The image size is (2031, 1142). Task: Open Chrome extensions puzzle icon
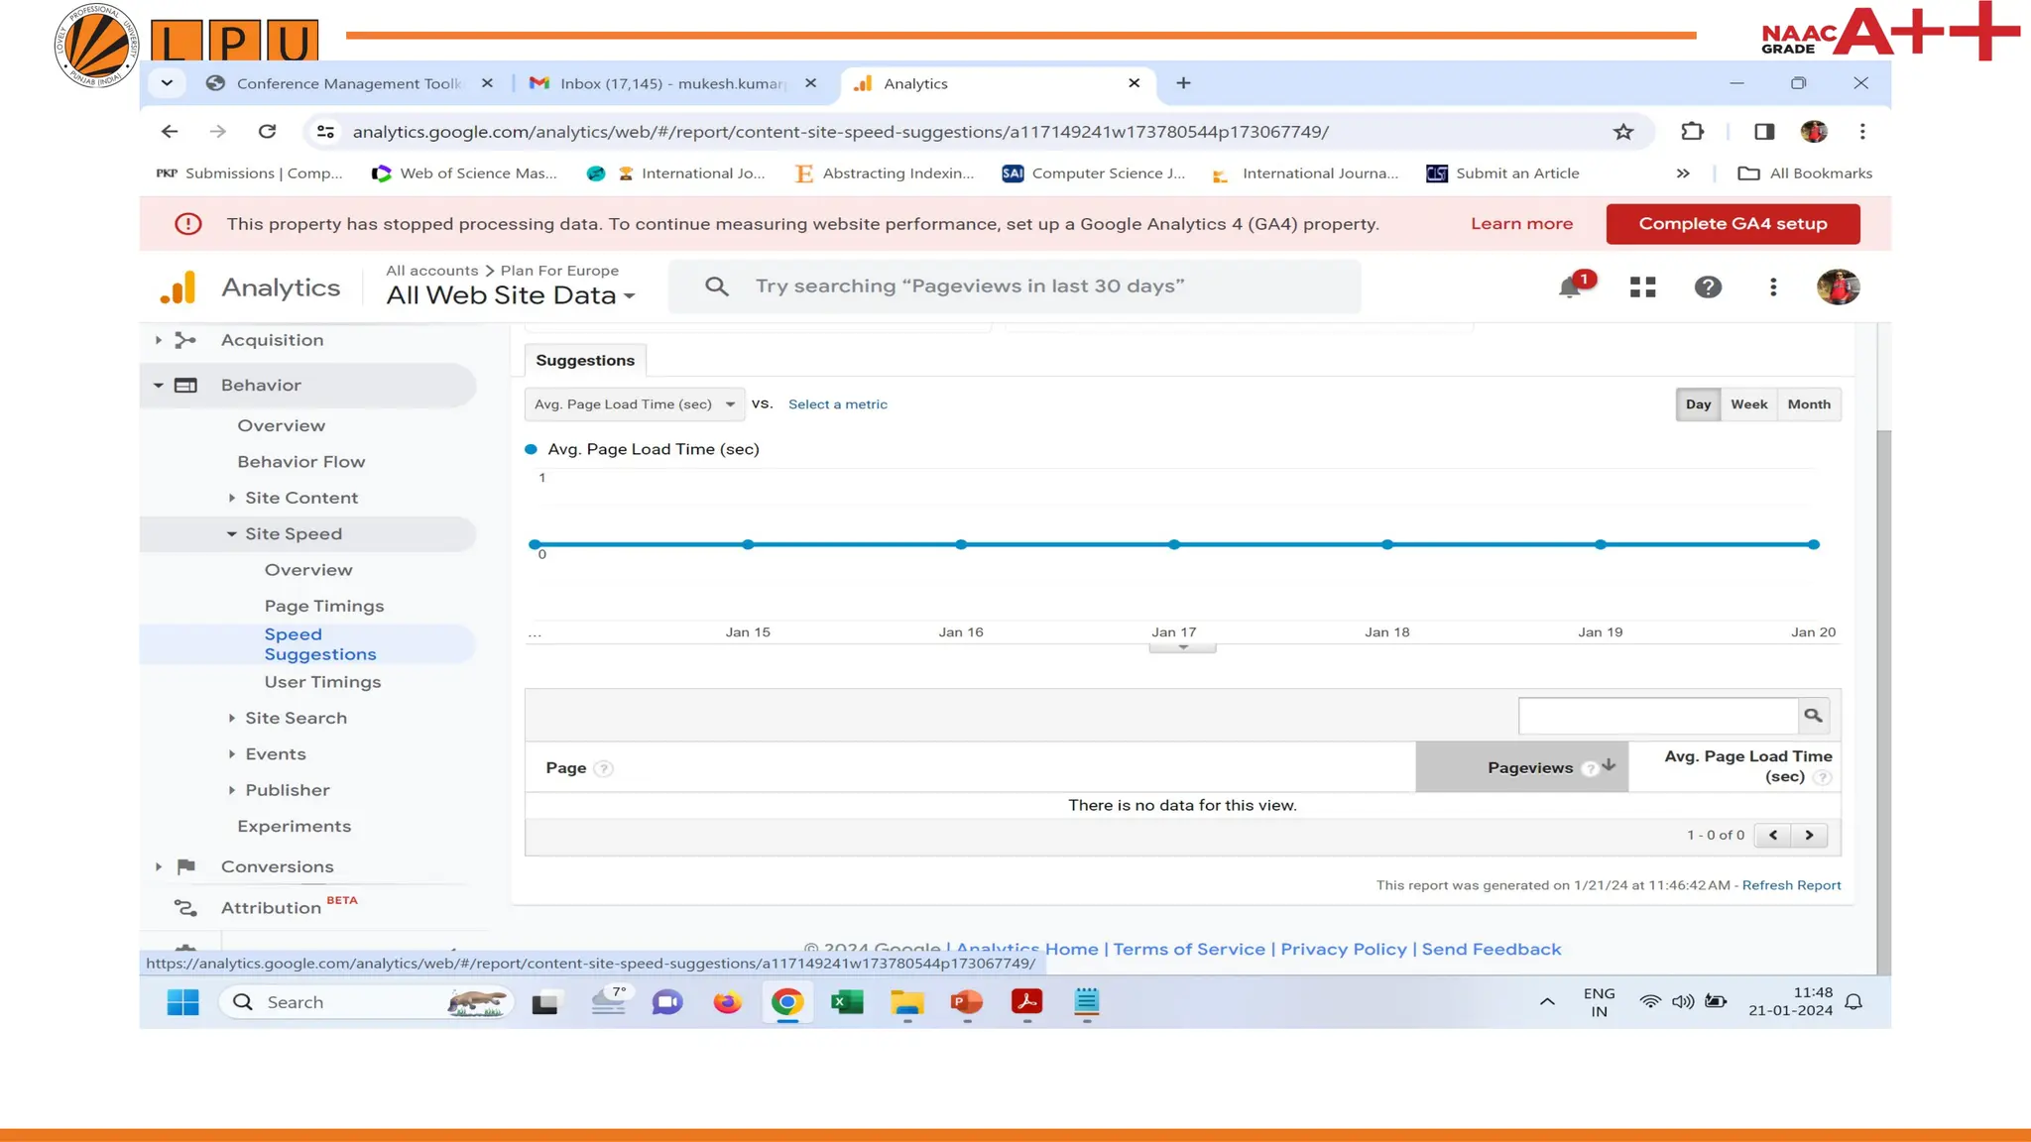1692,132
